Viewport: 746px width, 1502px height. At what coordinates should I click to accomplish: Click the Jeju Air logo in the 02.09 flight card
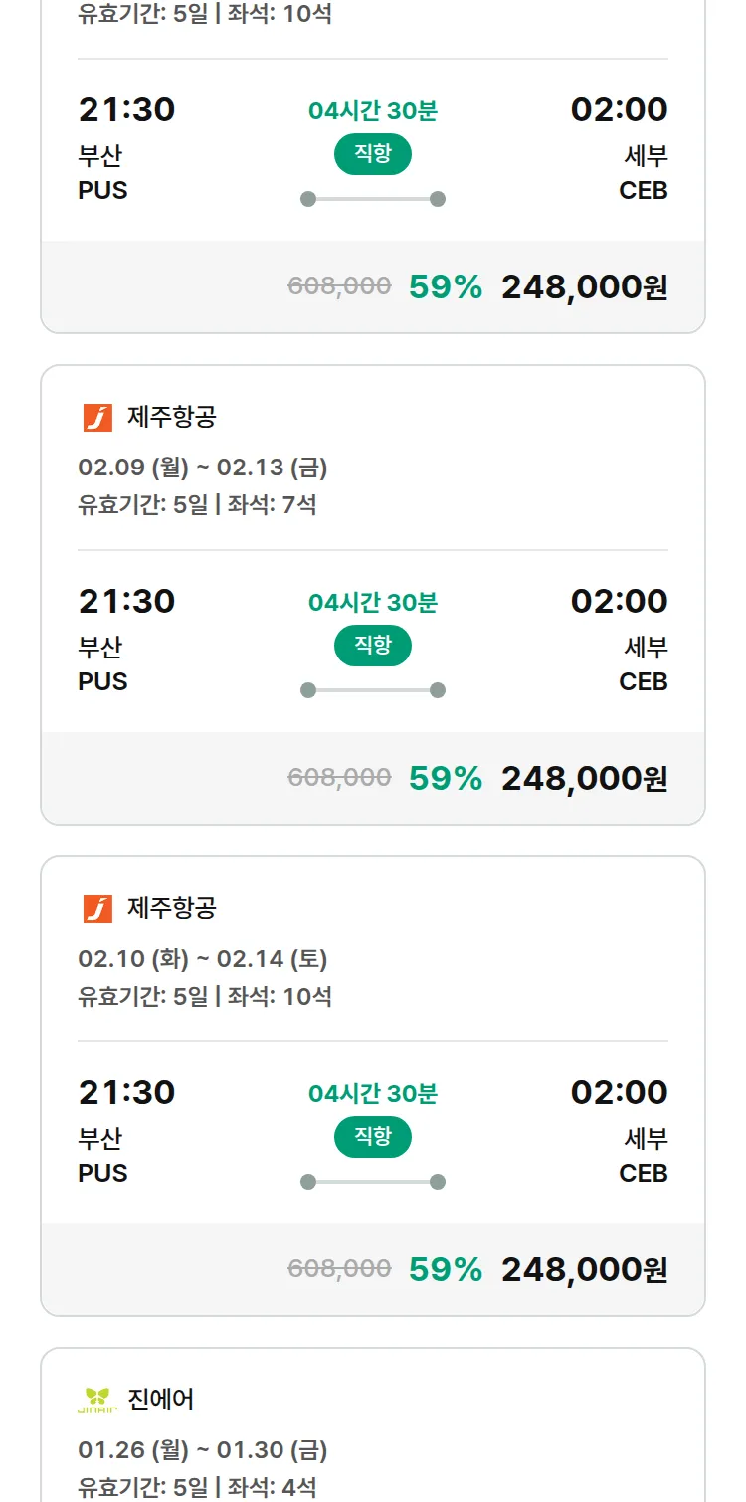pyautogui.click(x=97, y=418)
